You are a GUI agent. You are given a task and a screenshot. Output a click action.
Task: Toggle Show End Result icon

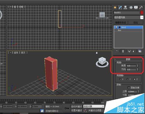[x=123, y=51]
